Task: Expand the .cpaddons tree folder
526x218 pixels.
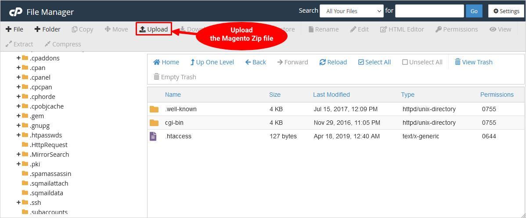Action: point(18,58)
